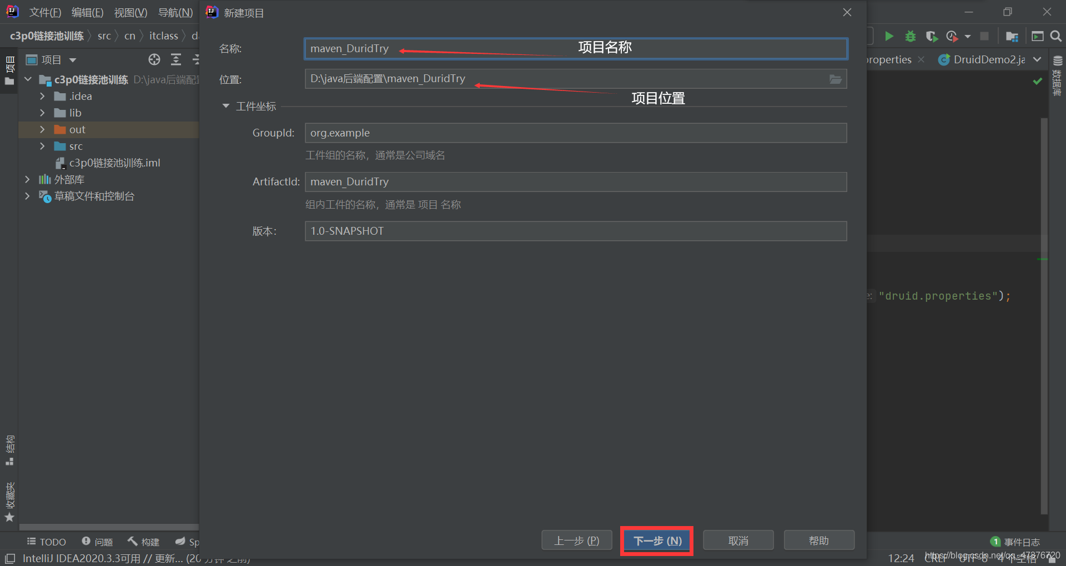Open the 编辑(E) menu

point(87,12)
